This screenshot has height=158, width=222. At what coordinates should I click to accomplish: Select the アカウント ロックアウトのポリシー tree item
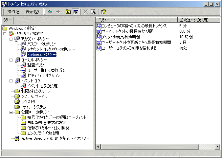(x=51, y=49)
